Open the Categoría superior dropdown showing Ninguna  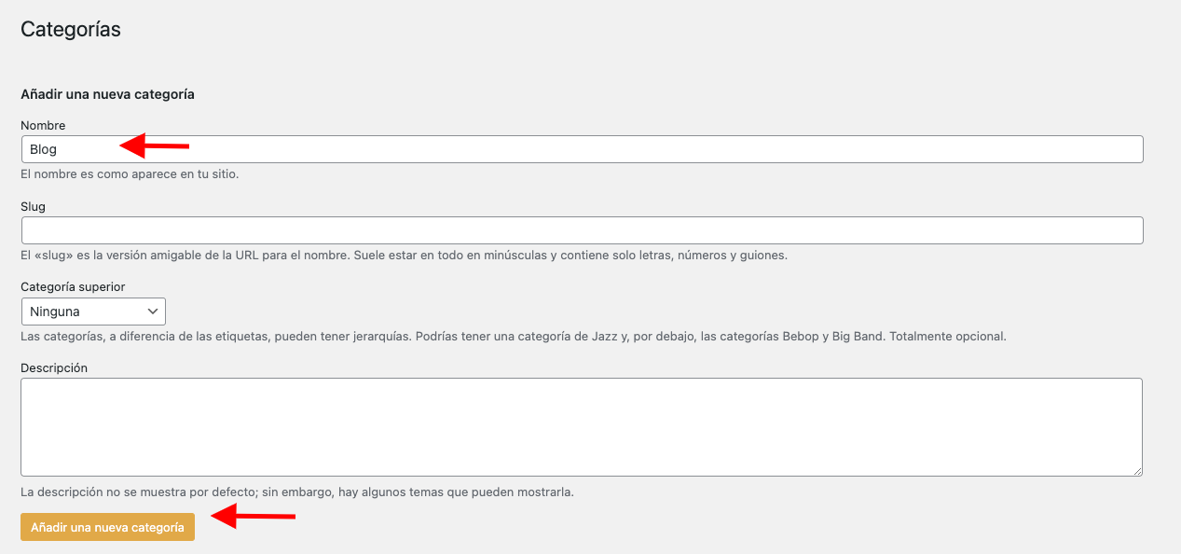point(93,312)
